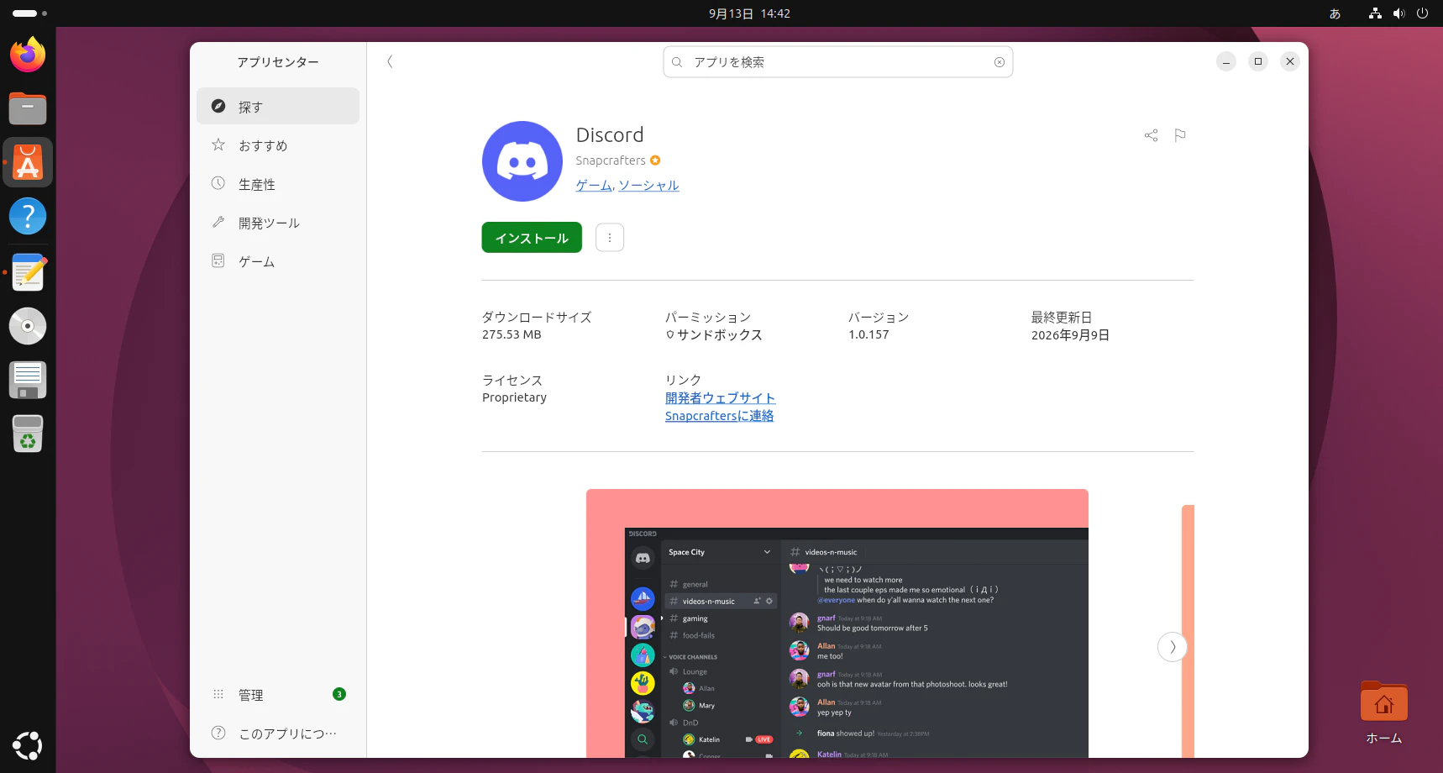This screenshot has height=773, width=1443.
Task: Open Firefox from the dock
Action: (x=28, y=55)
